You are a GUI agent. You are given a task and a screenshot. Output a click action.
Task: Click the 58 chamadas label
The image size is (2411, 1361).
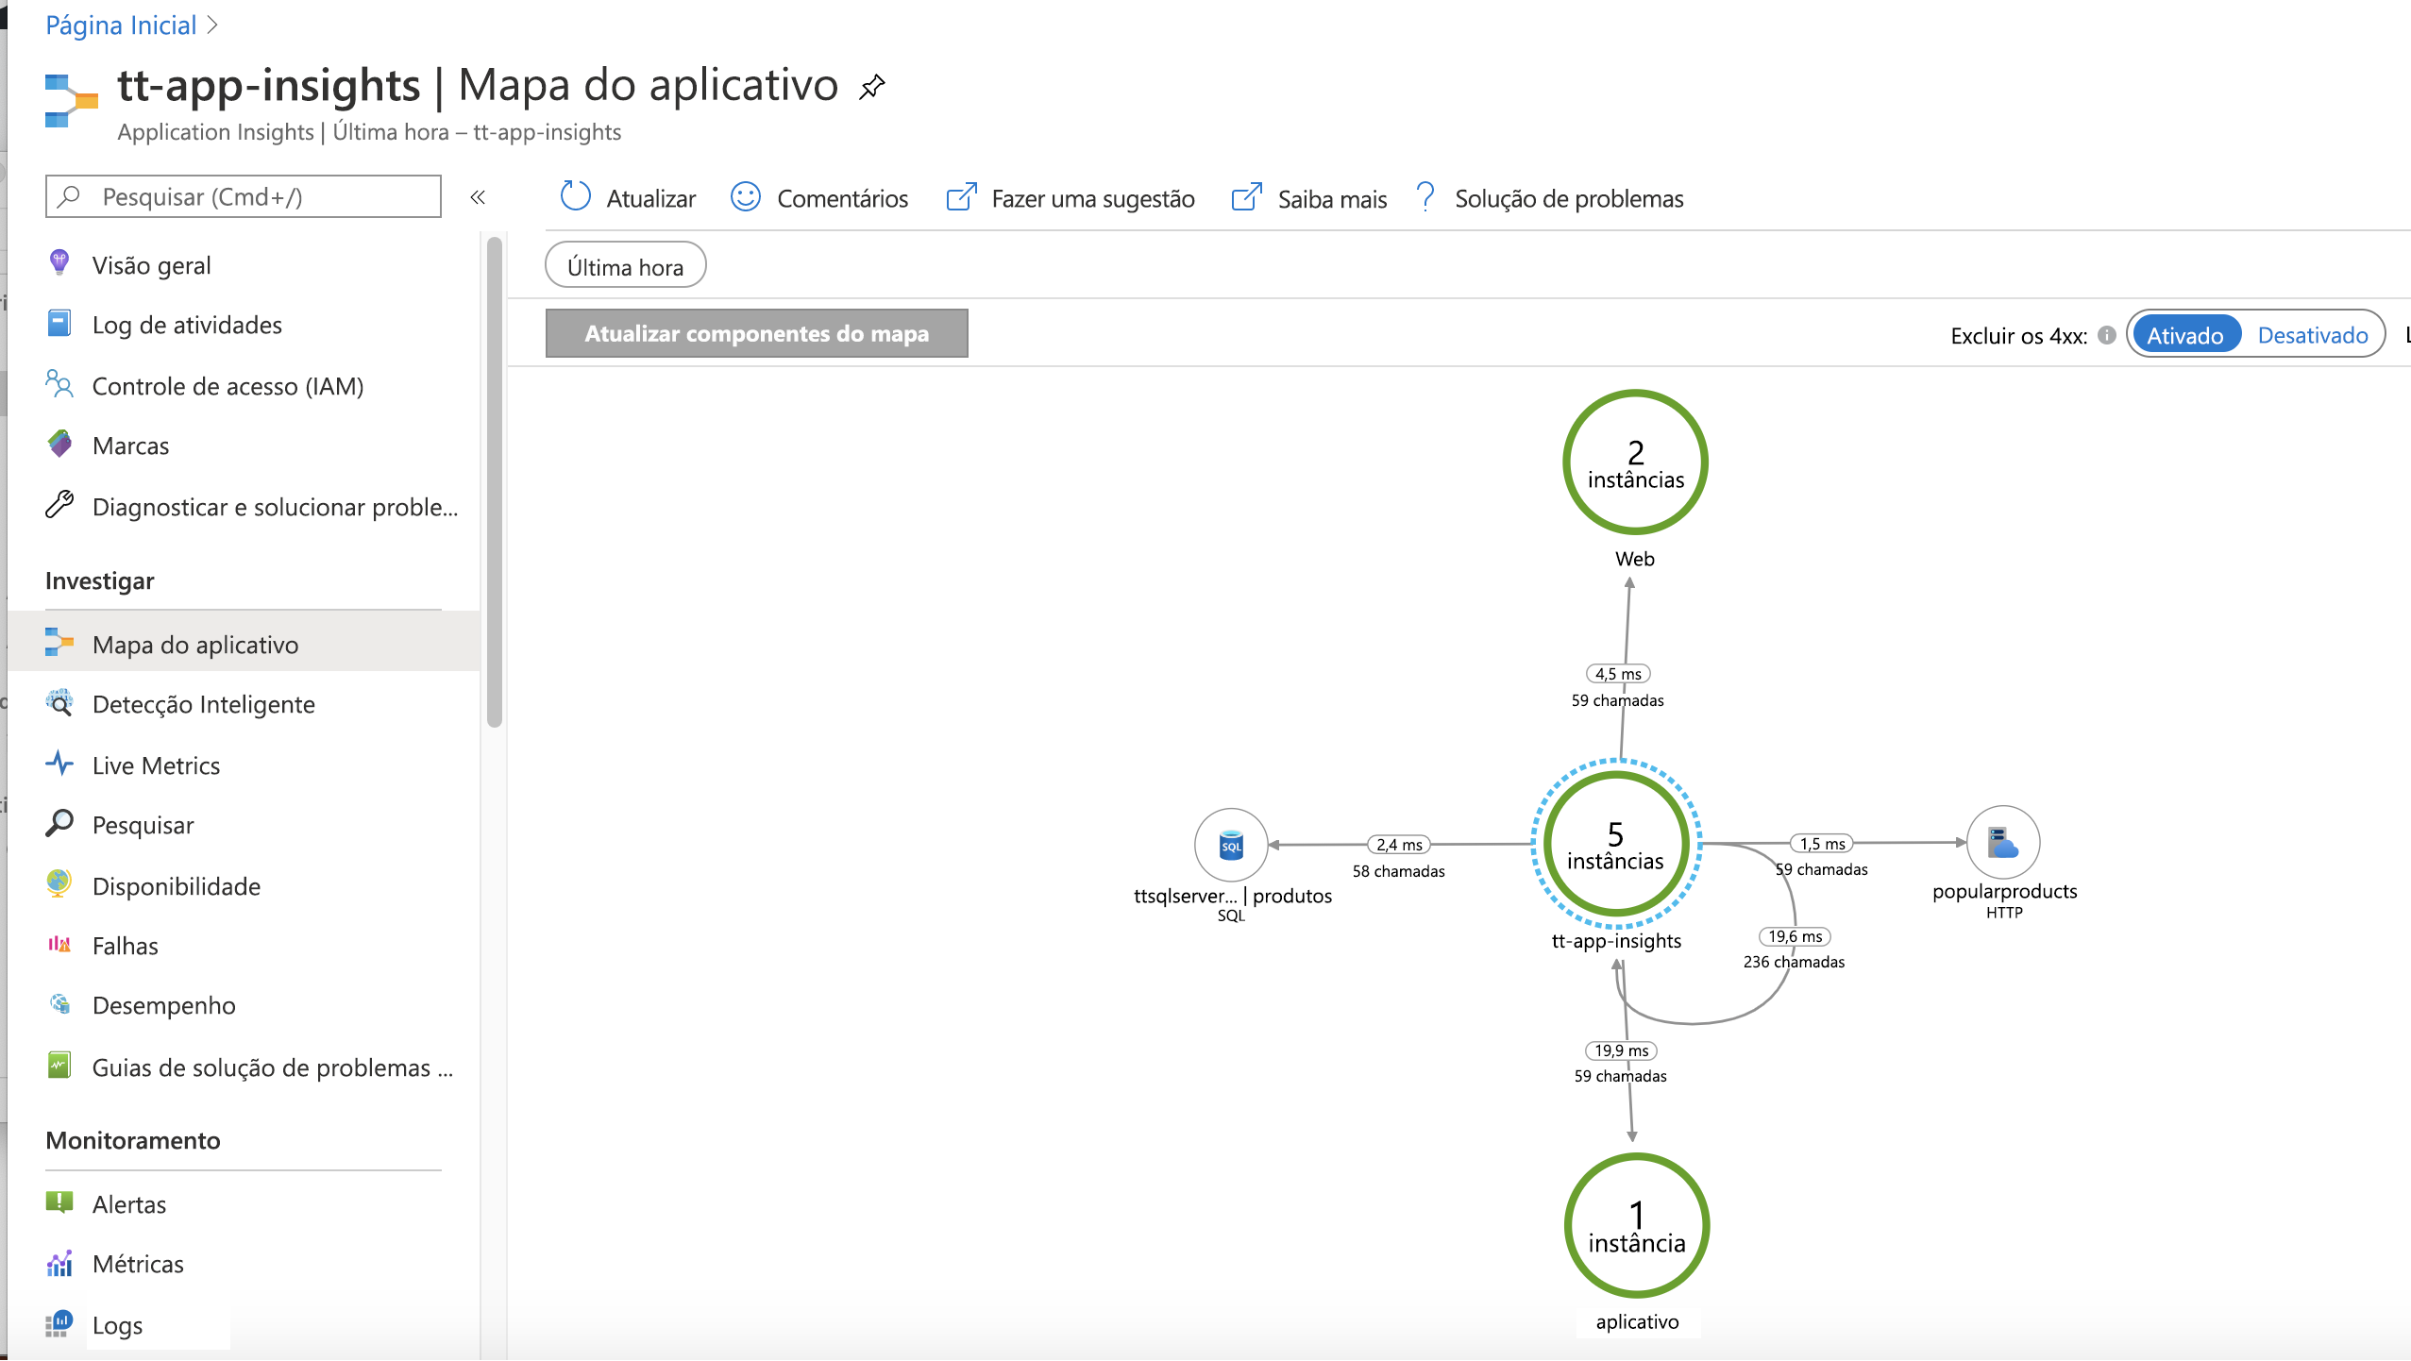(1398, 871)
